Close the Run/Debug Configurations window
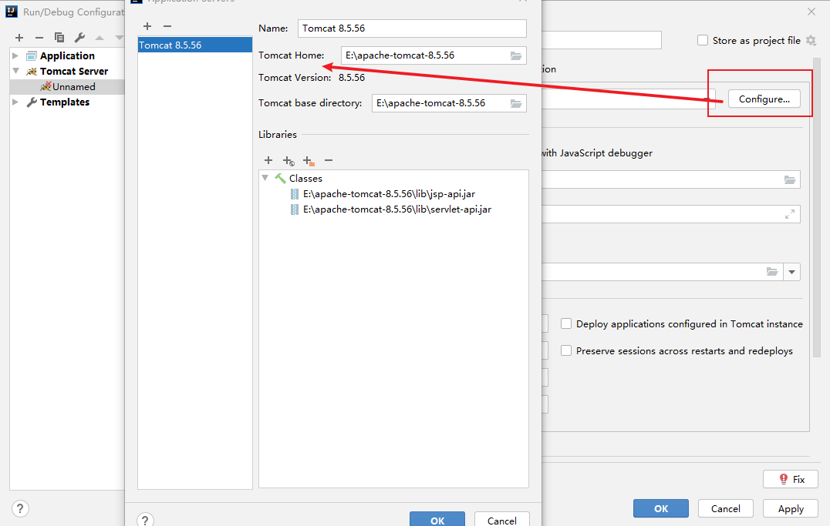830x526 pixels. tap(811, 12)
